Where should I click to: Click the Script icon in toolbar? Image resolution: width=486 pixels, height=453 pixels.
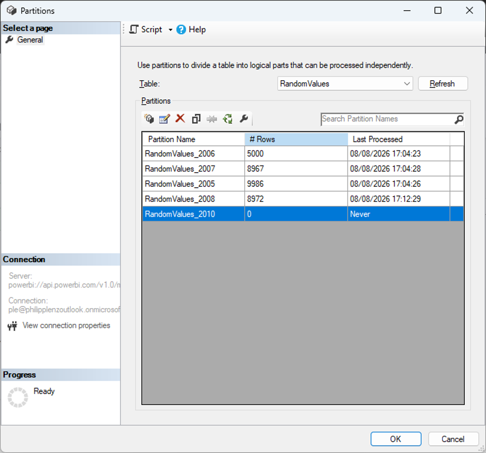click(133, 29)
